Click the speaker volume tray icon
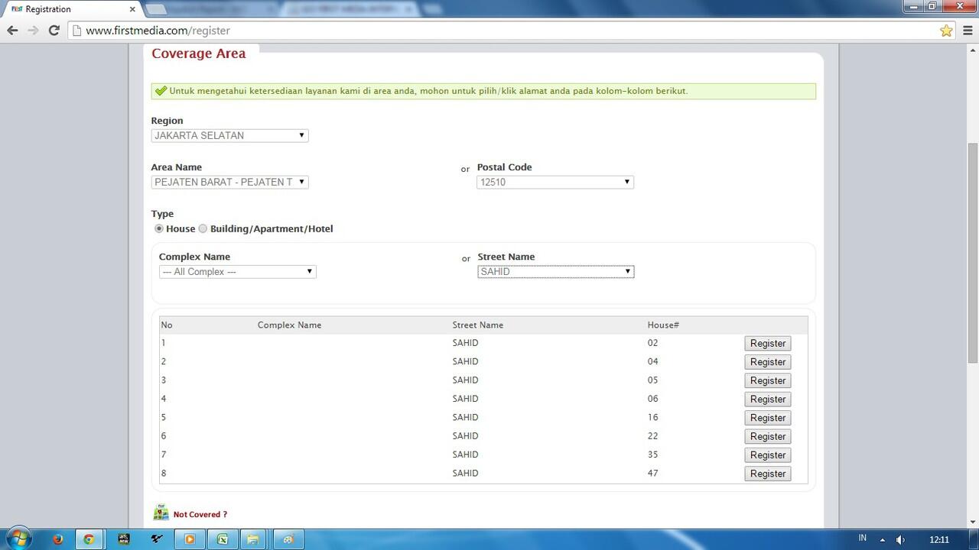 (x=900, y=539)
